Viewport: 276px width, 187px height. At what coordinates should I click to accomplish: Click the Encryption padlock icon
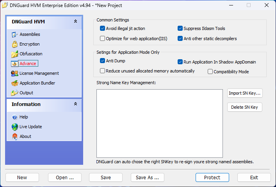(15, 44)
